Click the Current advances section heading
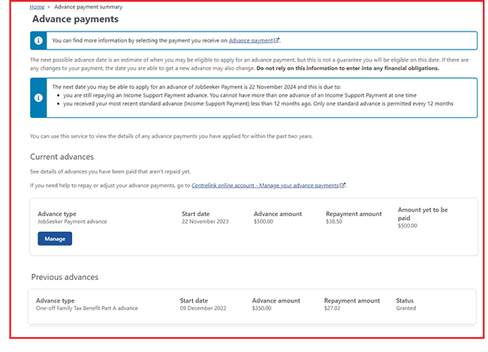The width and height of the screenshot is (488, 352). click(62, 157)
